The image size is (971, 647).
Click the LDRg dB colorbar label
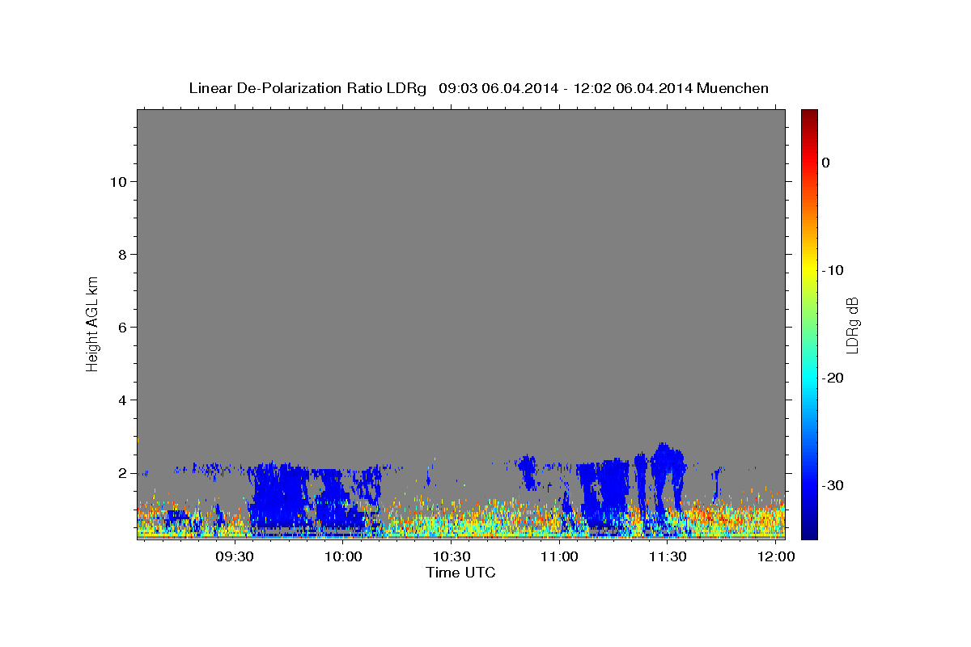851,325
